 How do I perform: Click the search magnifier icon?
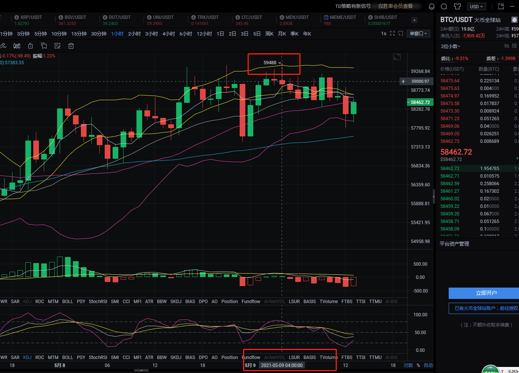(x=444, y=6)
